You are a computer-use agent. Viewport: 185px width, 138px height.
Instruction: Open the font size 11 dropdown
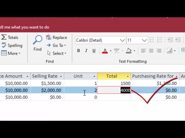(144, 40)
